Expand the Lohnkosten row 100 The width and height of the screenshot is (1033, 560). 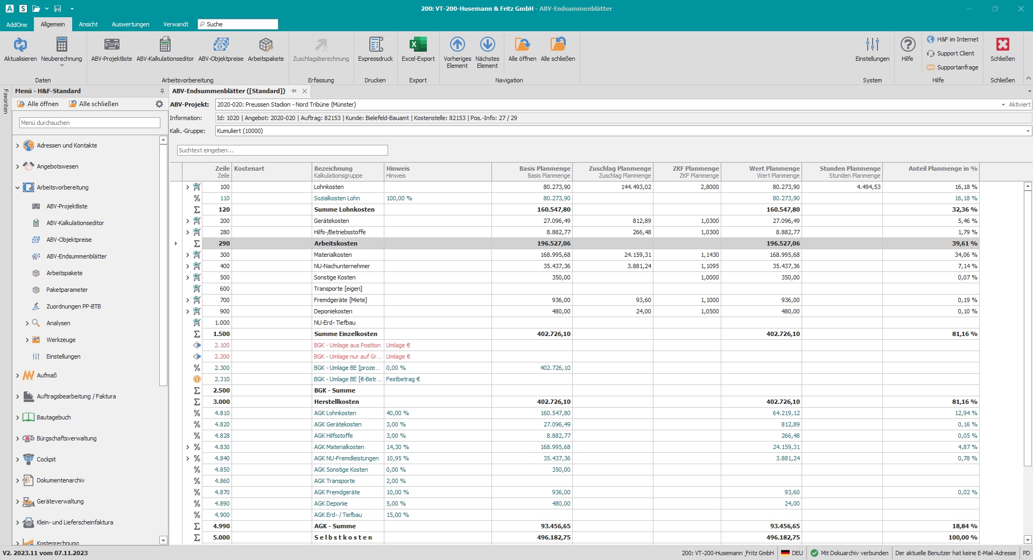(187, 187)
